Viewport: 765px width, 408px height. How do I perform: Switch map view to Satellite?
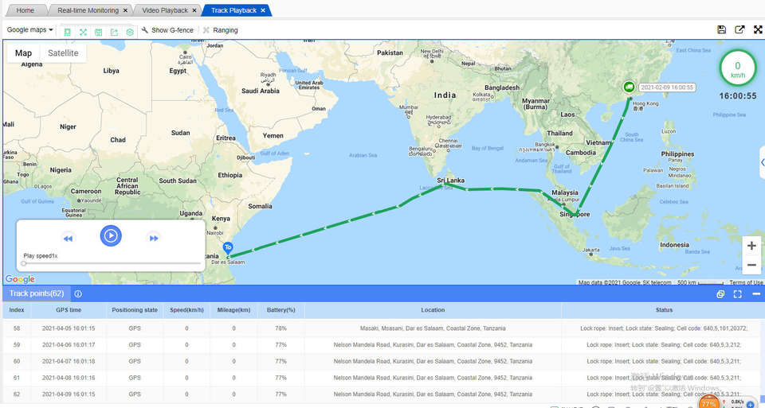tap(63, 53)
